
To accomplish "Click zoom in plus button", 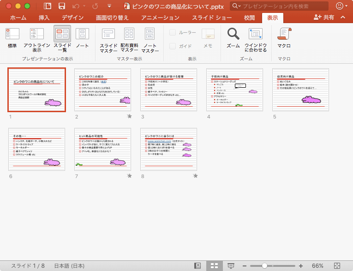I will pos(300,266).
